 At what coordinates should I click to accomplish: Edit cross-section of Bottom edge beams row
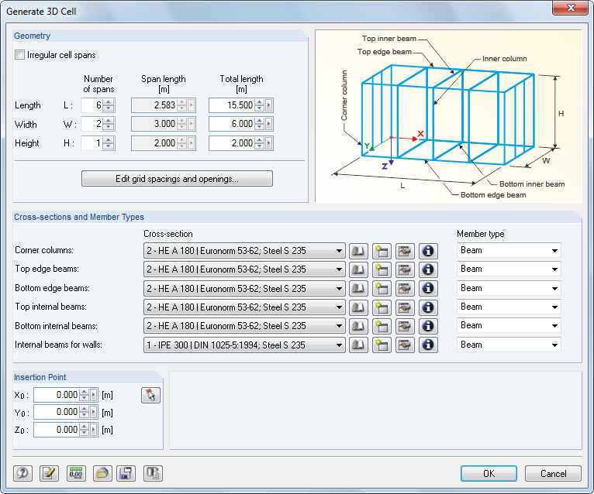pyautogui.click(x=405, y=289)
